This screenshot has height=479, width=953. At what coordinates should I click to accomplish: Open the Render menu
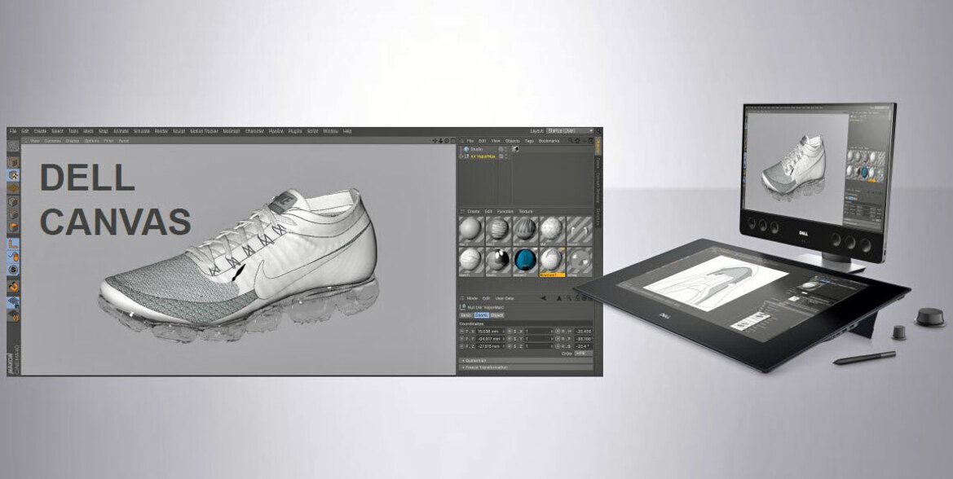click(x=161, y=131)
